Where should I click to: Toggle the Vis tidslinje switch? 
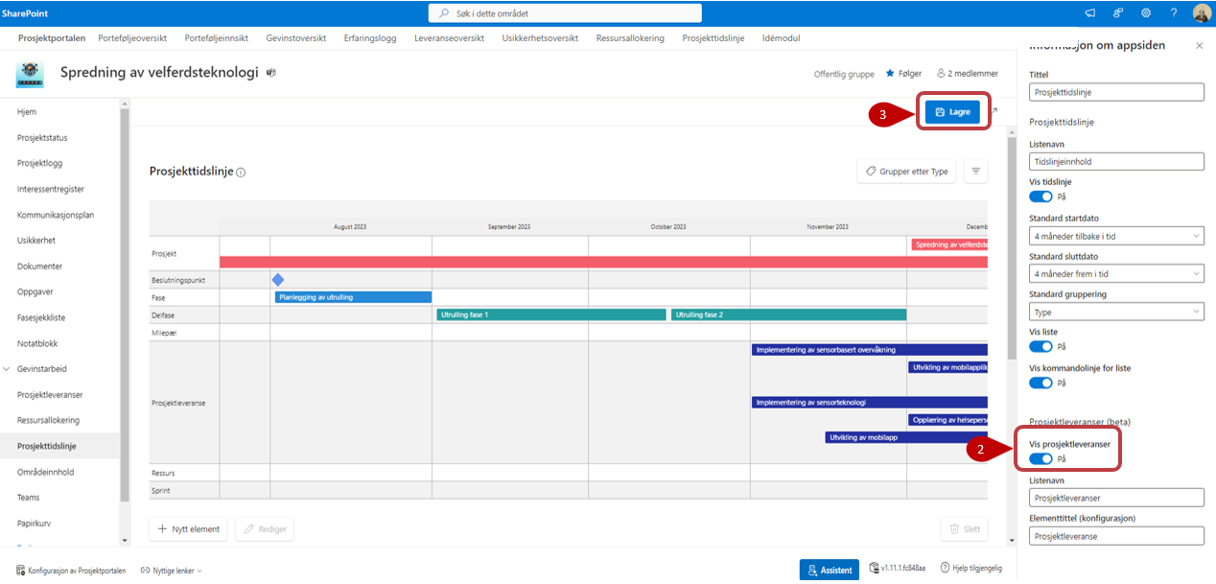tap(1041, 197)
